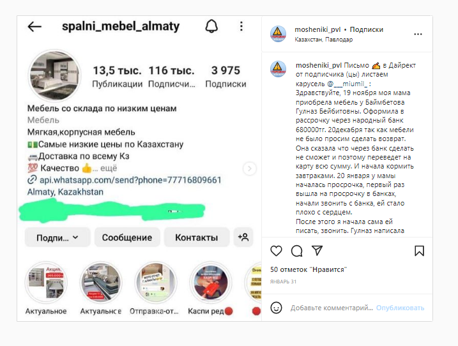This screenshot has width=458, height=346.
Task: Advance carousel with the right chevron arrow
Action: pos(250,169)
